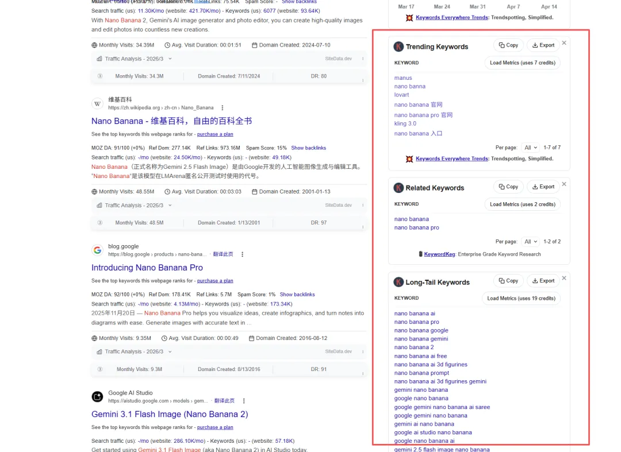Select long-tail keyword google ai studio nano banana
Viewport: 621px width, 452px height.
click(x=433, y=432)
